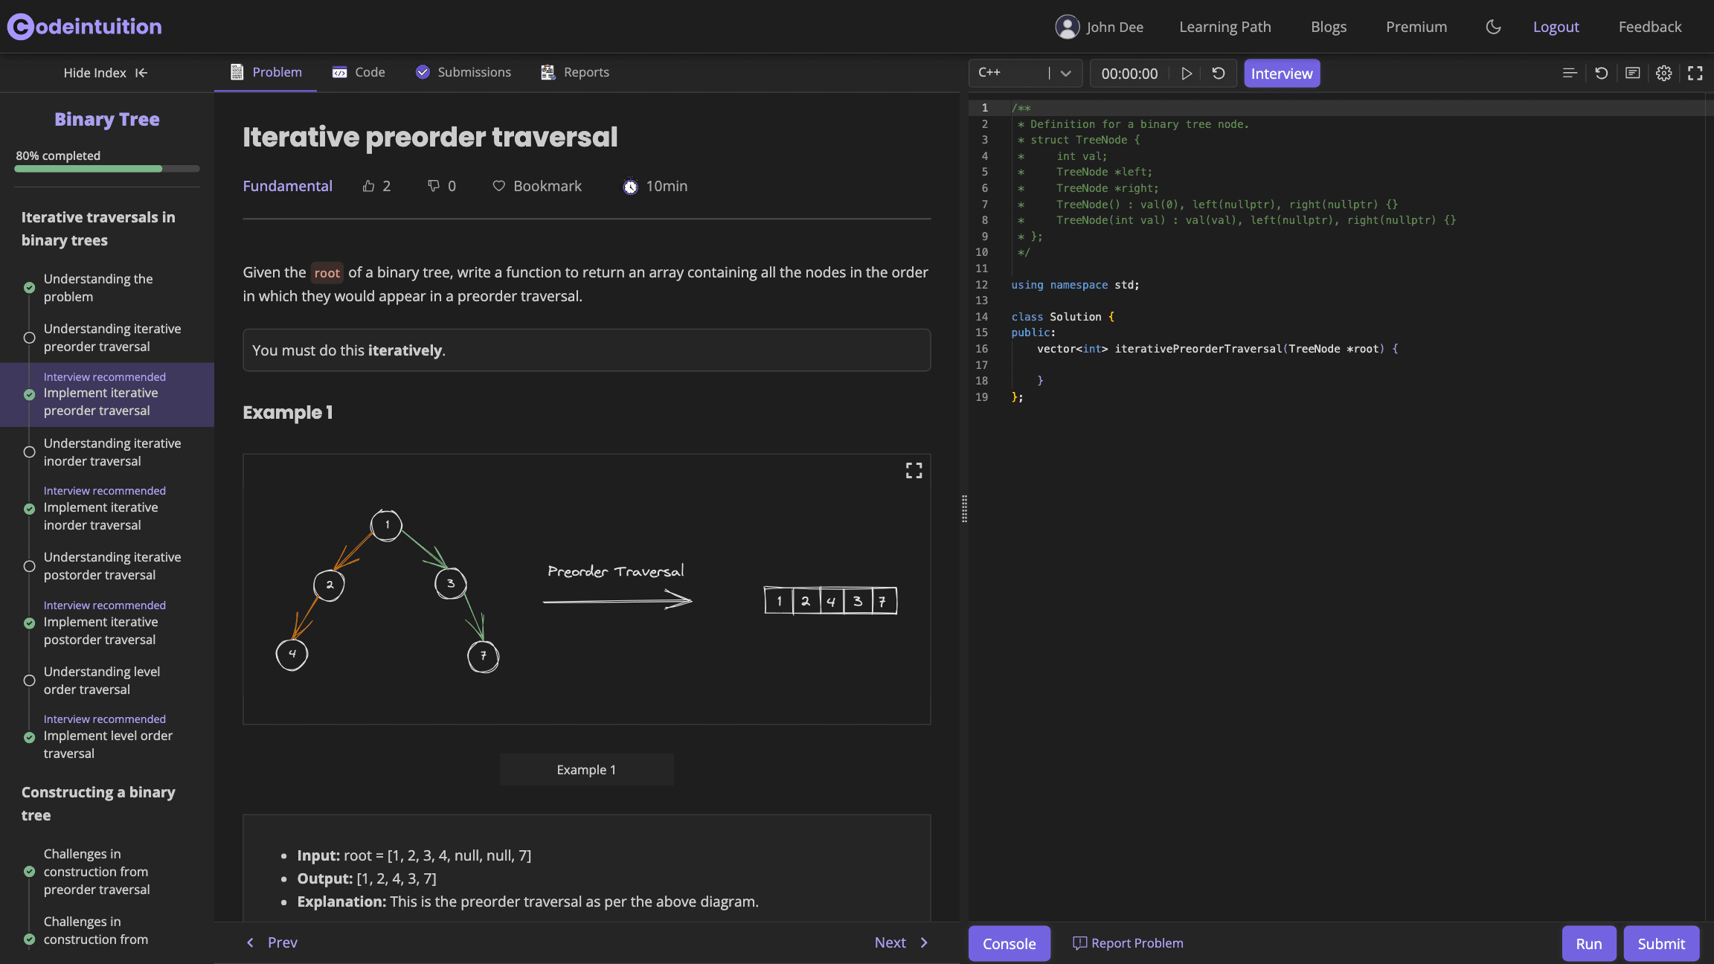Open Blogs page
The image size is (1714, 964).
1328,27
